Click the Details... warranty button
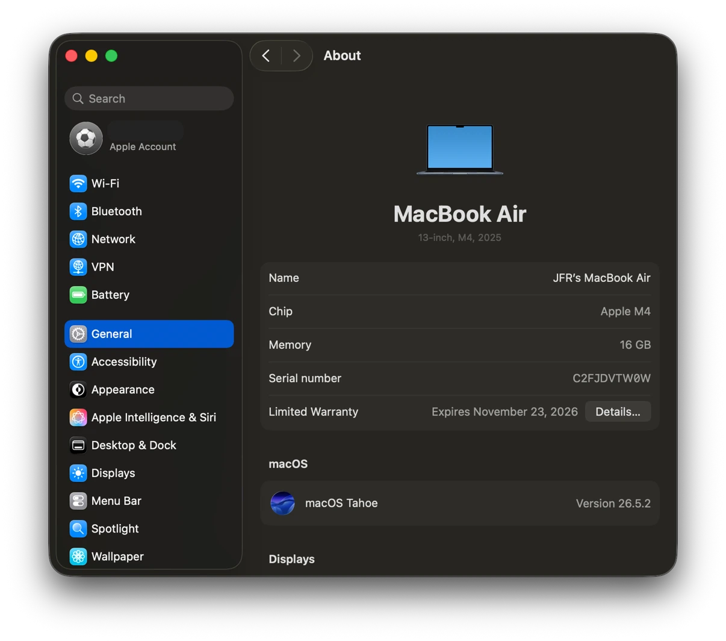This screenshot has width=726, height=641. [618, 411]
